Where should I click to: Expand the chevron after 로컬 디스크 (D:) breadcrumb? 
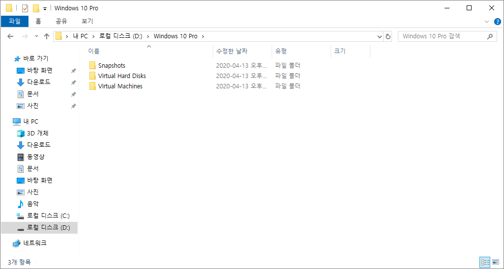pyautogui.click(x=148, y=36)
